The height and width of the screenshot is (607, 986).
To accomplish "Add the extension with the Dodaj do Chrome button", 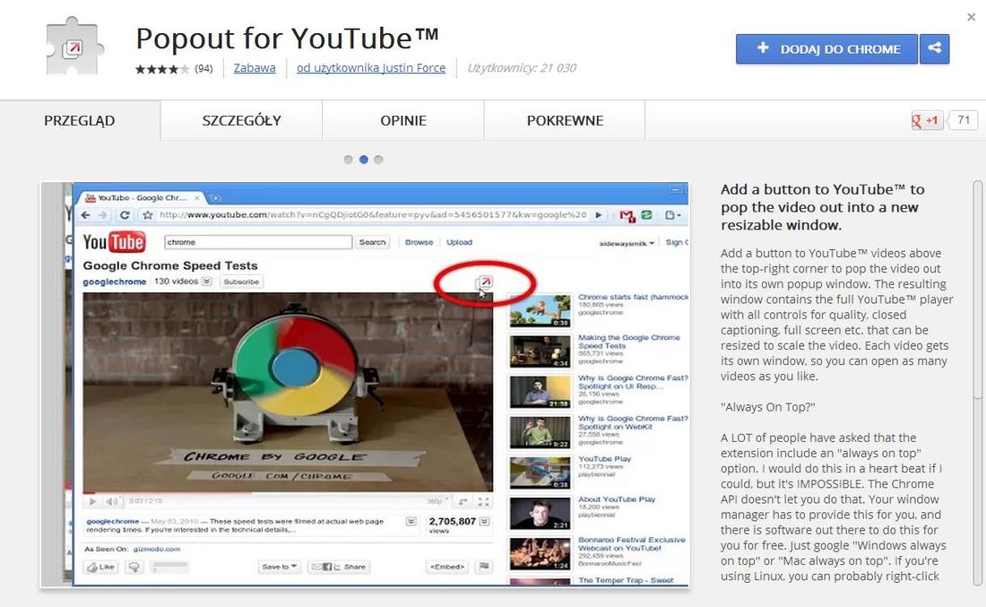I will point(827,48).
